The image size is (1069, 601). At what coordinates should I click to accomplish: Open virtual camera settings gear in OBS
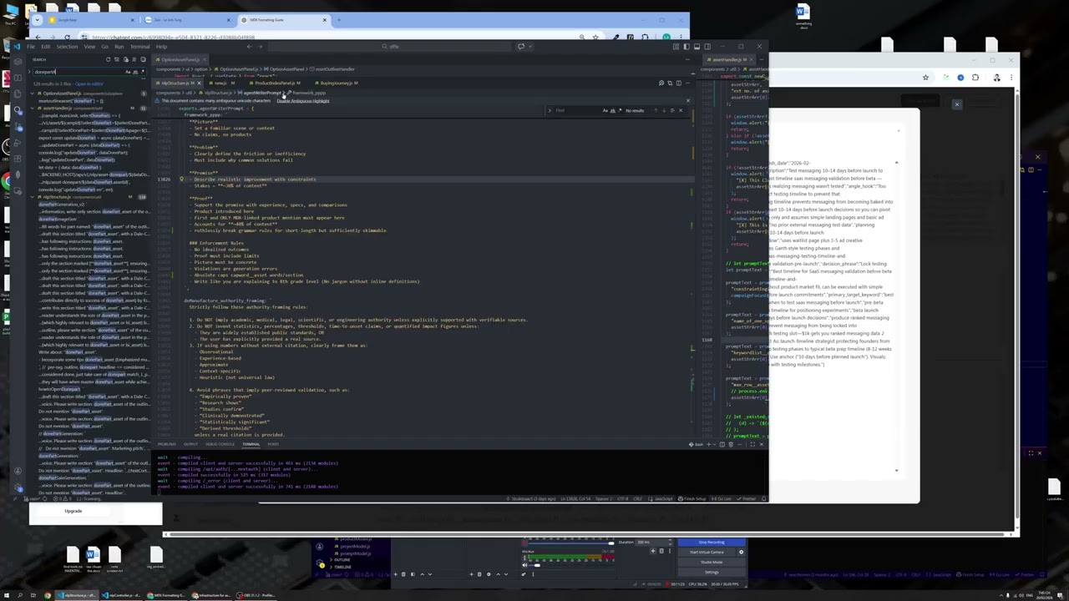click(741, 552)
